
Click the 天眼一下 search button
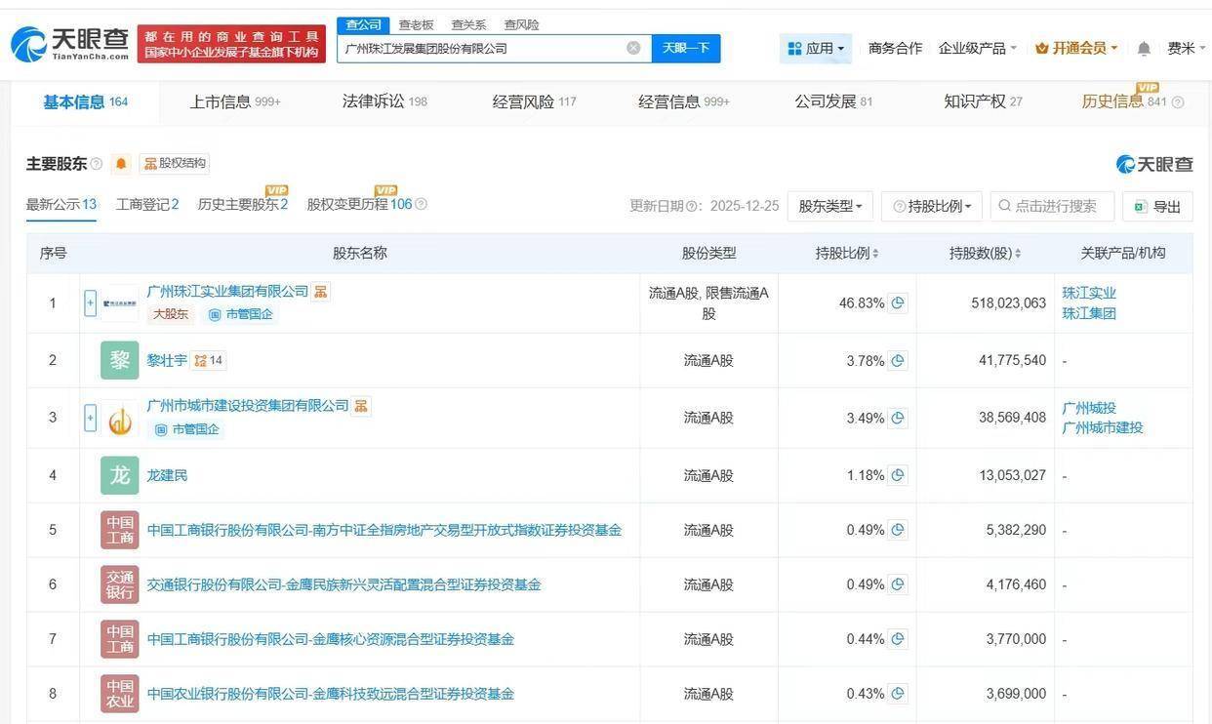pos(686,48)
